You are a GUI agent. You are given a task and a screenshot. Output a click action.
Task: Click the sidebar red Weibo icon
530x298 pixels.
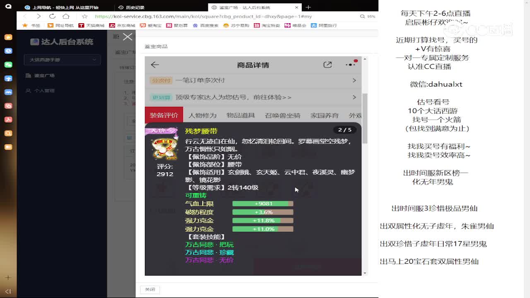pyautogui.click(x=8, y=106)
